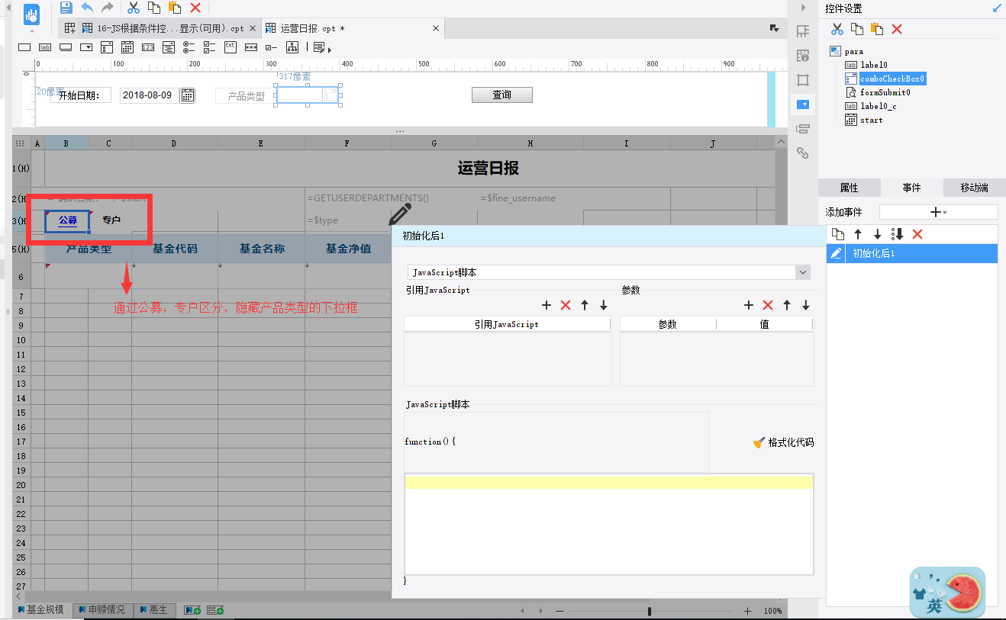Insert a combo box widget from widget bar
Screen dimensions: 1006x620
pos(86,47)
